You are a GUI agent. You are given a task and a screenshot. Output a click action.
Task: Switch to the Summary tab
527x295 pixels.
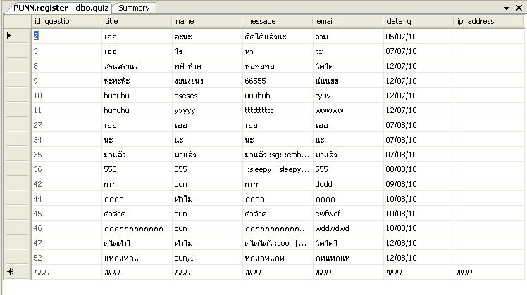click(134, 8)
